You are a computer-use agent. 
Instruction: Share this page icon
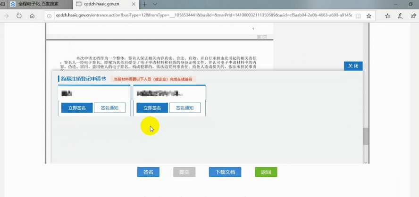click(413, 16)
